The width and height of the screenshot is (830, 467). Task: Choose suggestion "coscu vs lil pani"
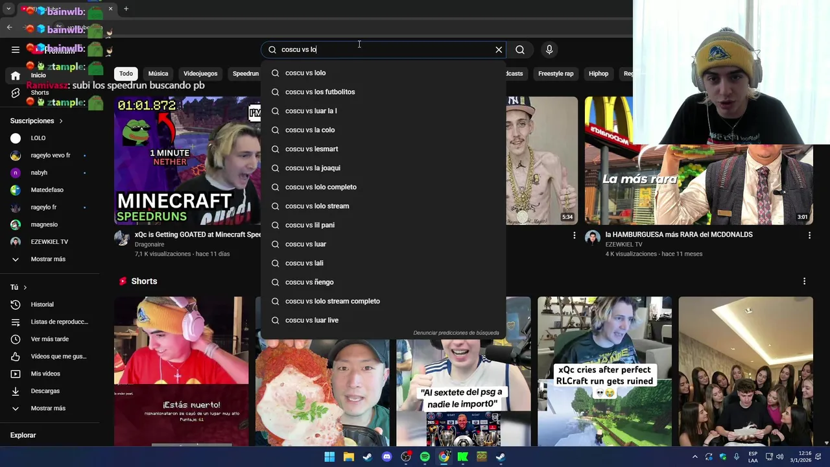tap(383, 225)
